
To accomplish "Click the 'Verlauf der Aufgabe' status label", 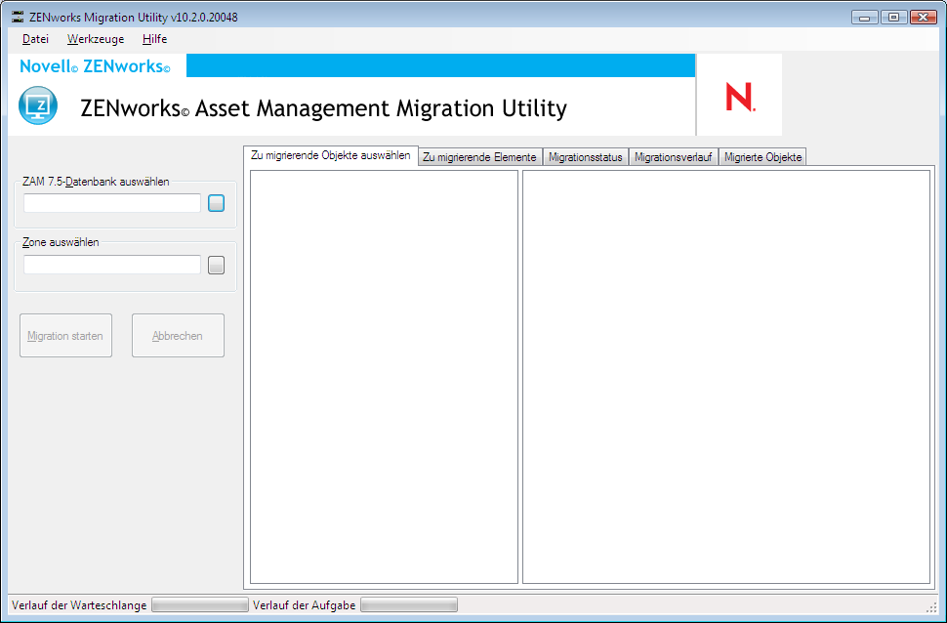I will coord(304,604).
